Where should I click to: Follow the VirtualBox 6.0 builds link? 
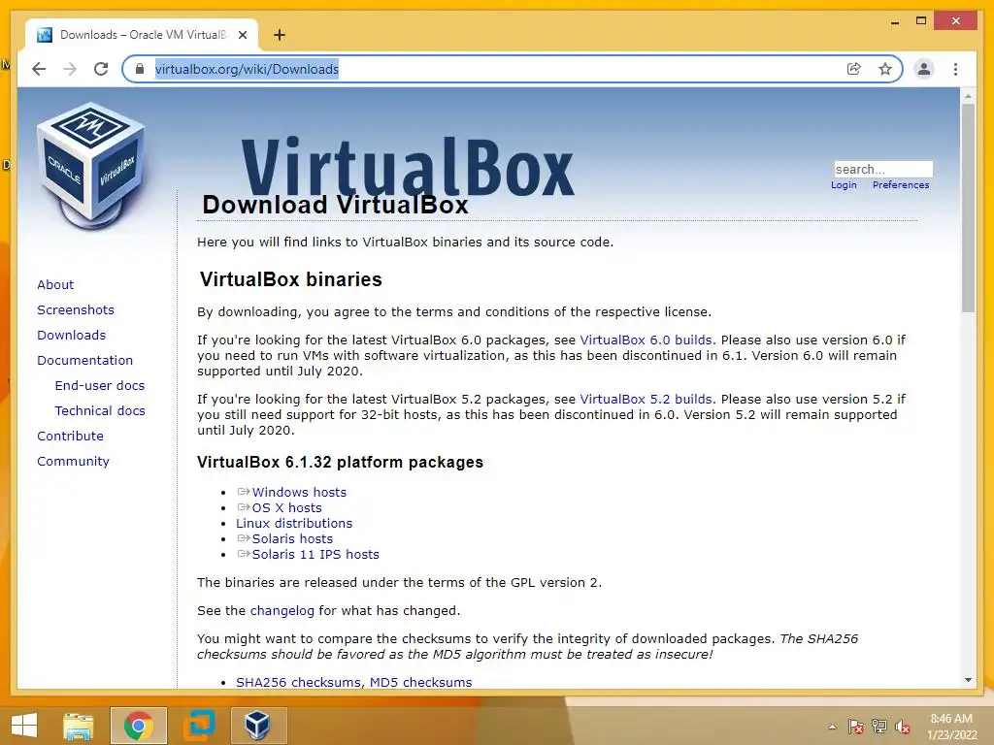[646, 340]
